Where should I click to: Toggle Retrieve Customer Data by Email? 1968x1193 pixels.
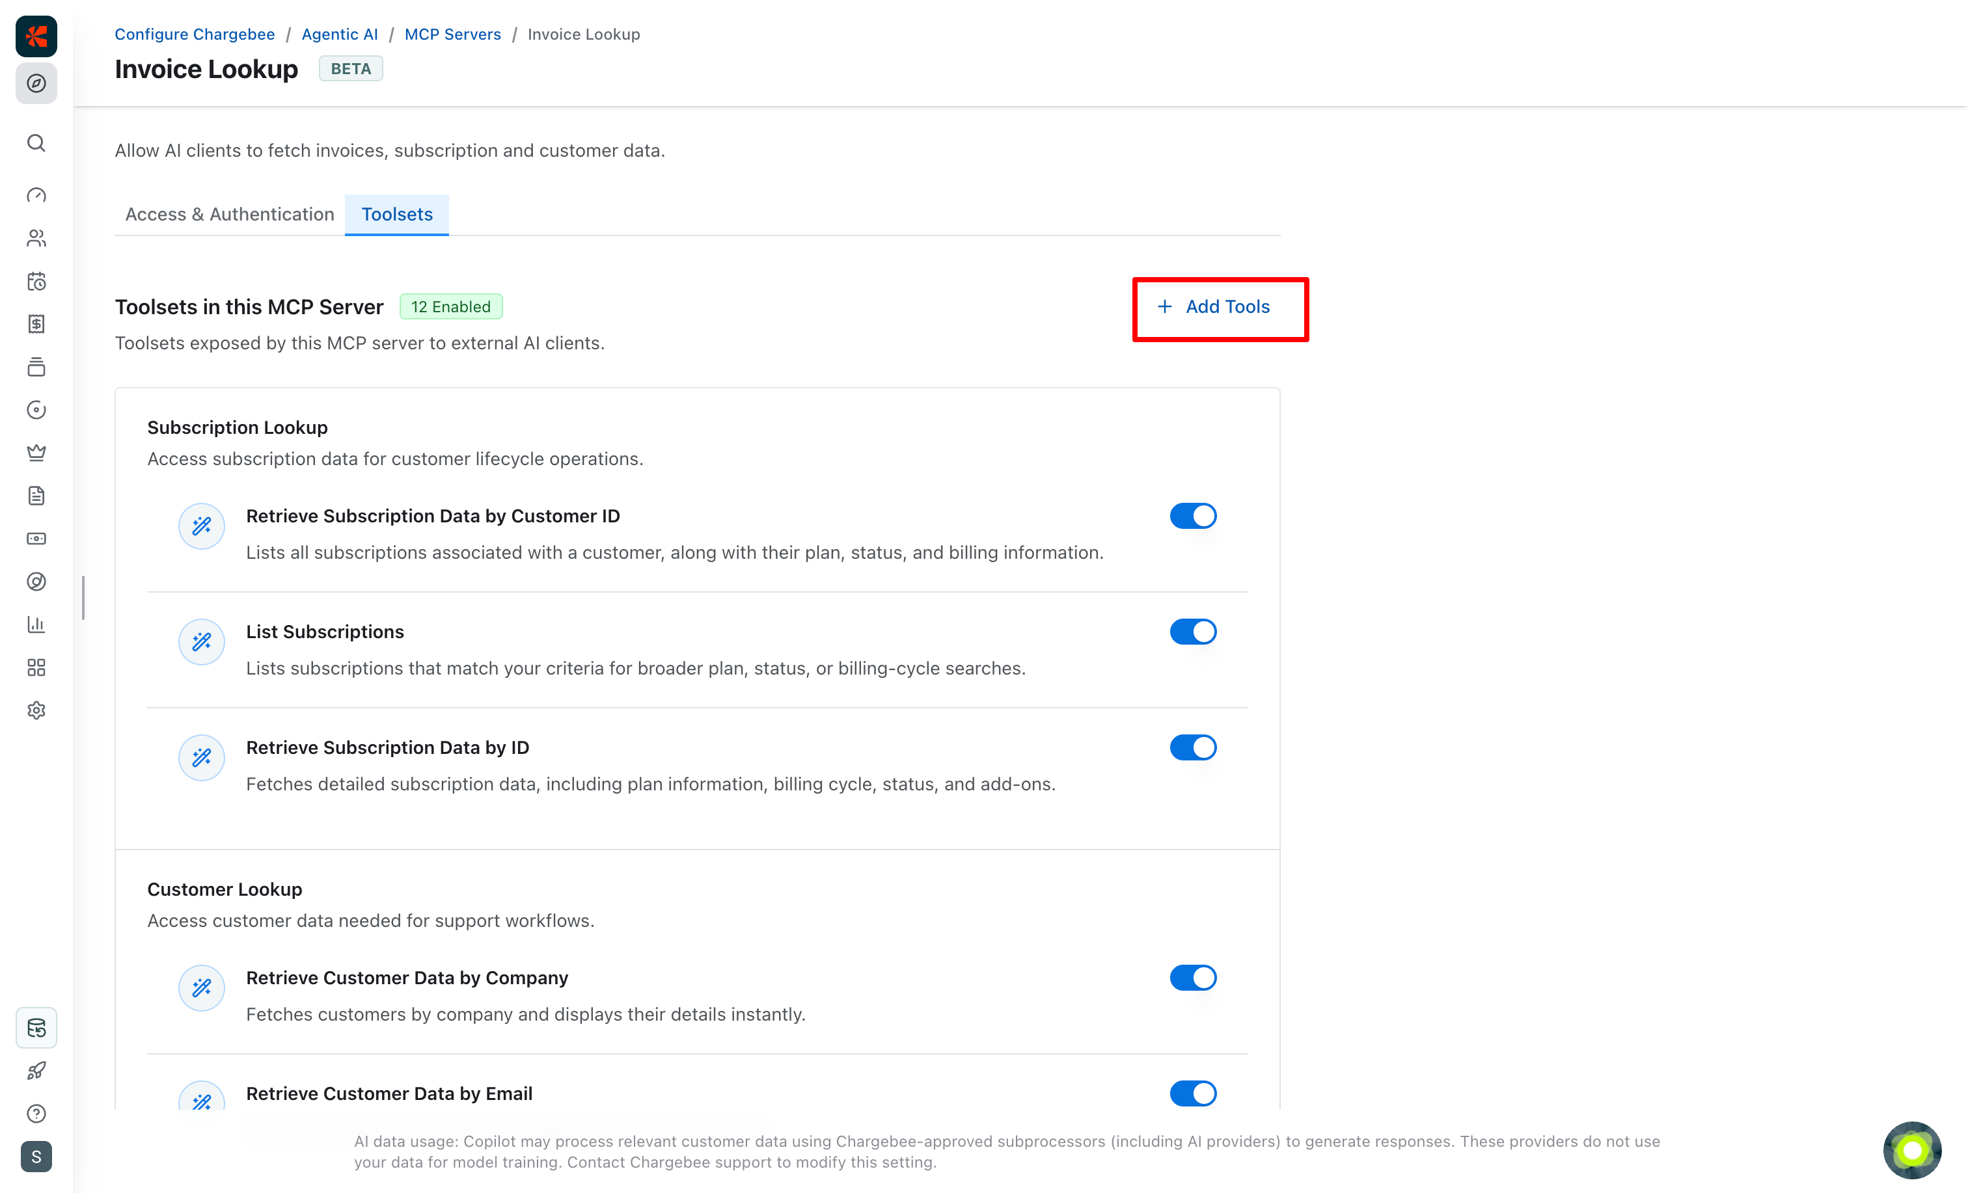(1194, 1094)
